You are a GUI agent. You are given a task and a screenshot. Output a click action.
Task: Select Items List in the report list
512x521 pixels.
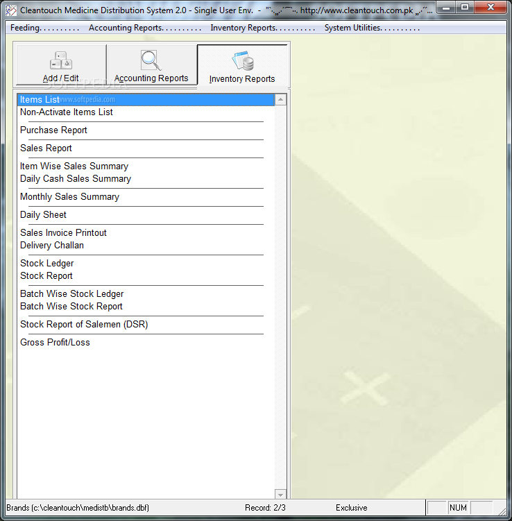pos(146,100)
